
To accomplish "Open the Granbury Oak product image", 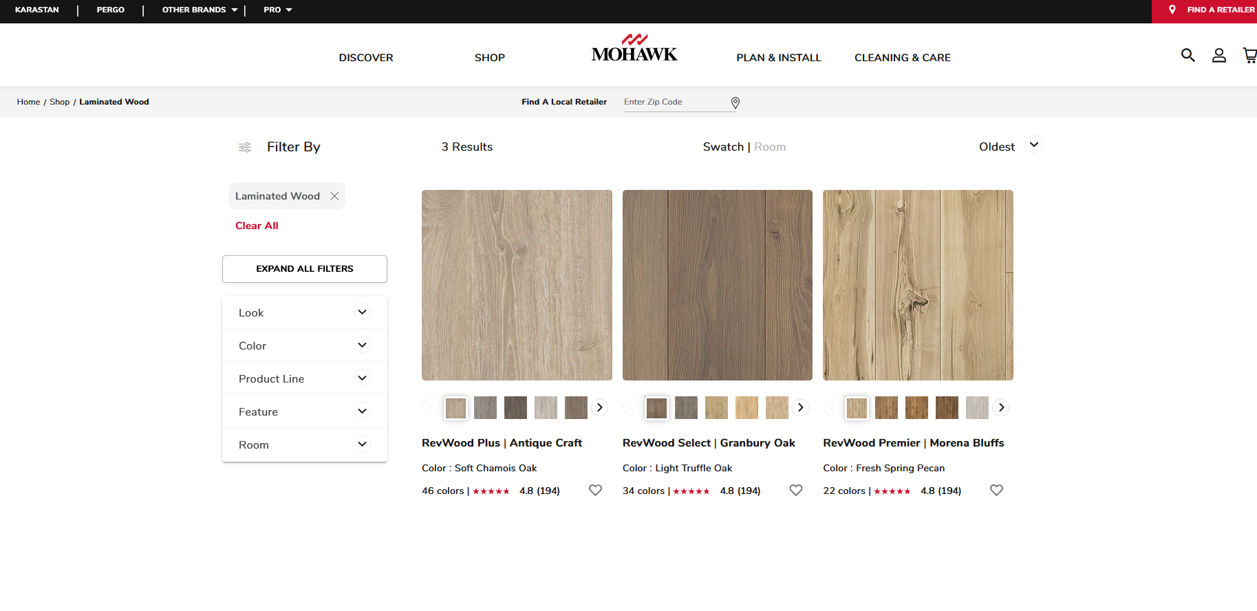I will pos(718,285).
